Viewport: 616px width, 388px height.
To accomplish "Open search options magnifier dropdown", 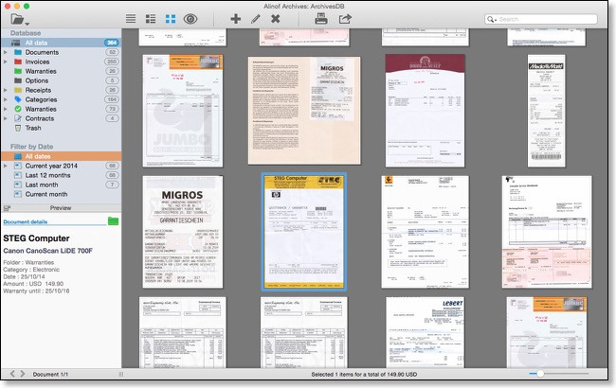I will [x=492, y=19].
